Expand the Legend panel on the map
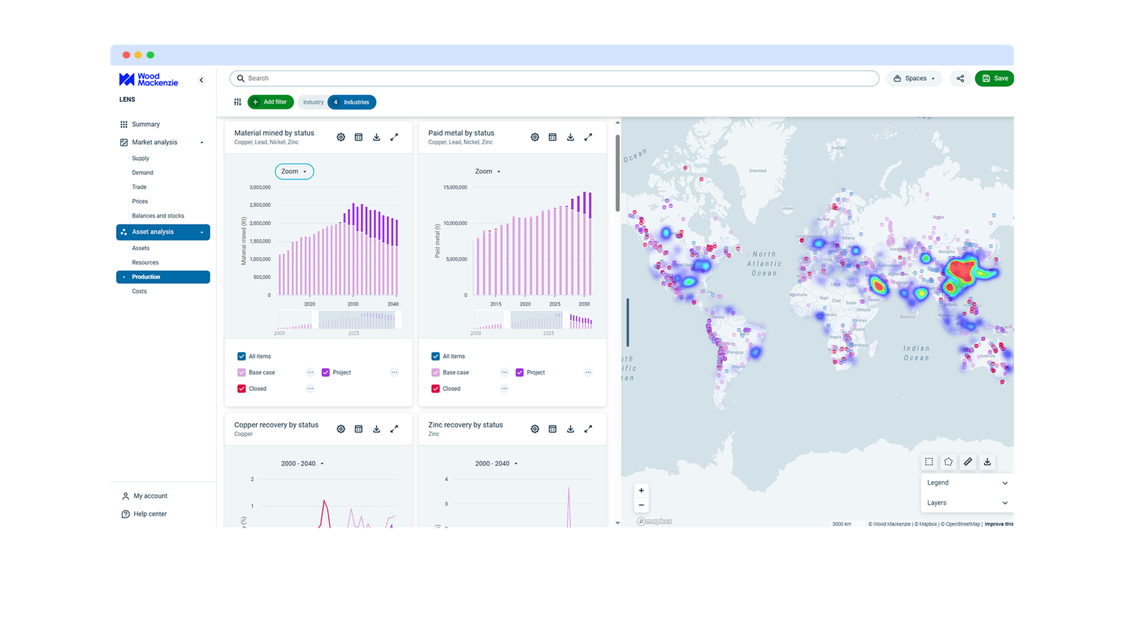This screenshot has height=633, width=1126. 966,483
